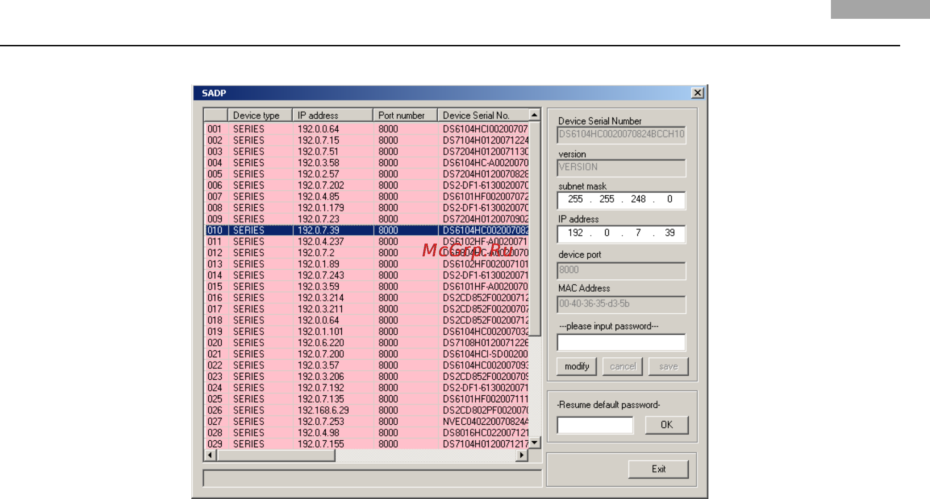The width and height of the screenshot is (930, 499).
Task: Select row 017 with IP 192.0.3.211
Action: coord(367,309)
